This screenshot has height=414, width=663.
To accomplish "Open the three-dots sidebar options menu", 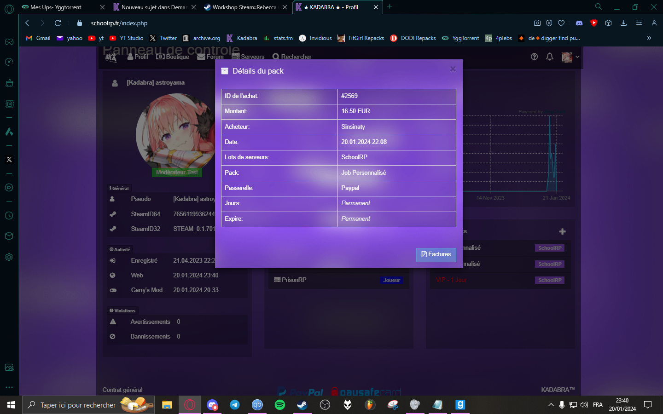I will point(9,387).
